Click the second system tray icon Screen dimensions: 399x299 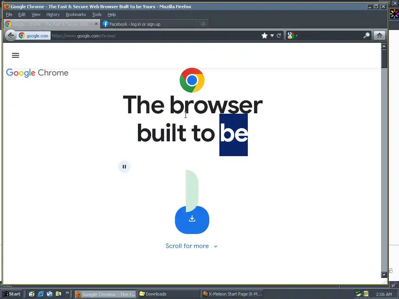point(366,294)
